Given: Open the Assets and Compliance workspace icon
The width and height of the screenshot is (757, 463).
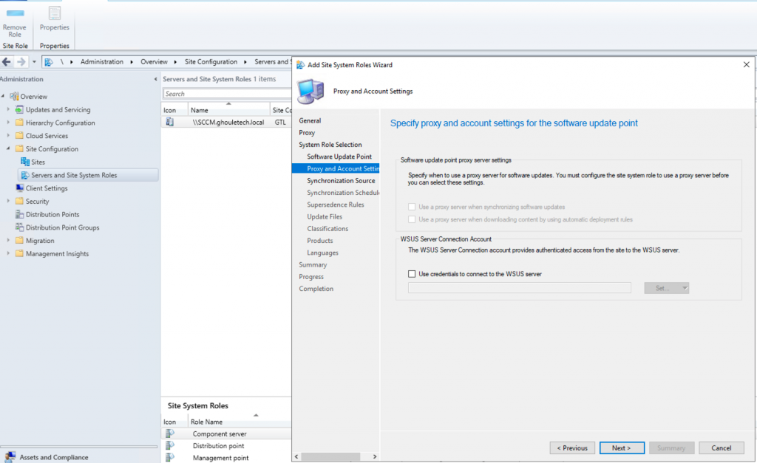Looking at the screenshot, I should click(10, 457).
